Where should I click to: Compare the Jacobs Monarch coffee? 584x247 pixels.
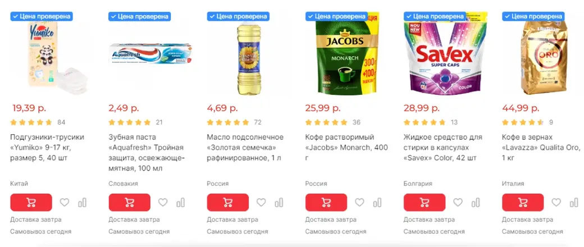(377, 202)
